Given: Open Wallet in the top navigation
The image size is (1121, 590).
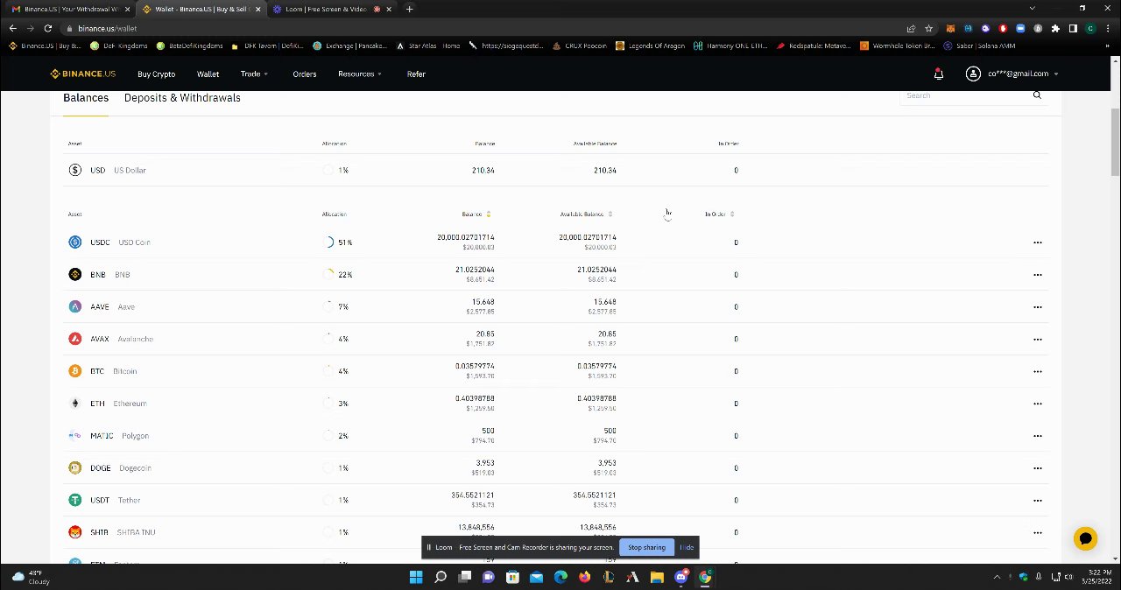Looking at the screenshot, I should click(208, 74).
